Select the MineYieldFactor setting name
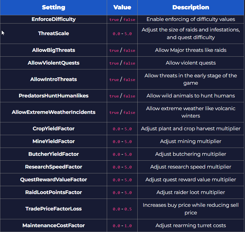This screenshot has height=232, width=245. click(54, 141)
